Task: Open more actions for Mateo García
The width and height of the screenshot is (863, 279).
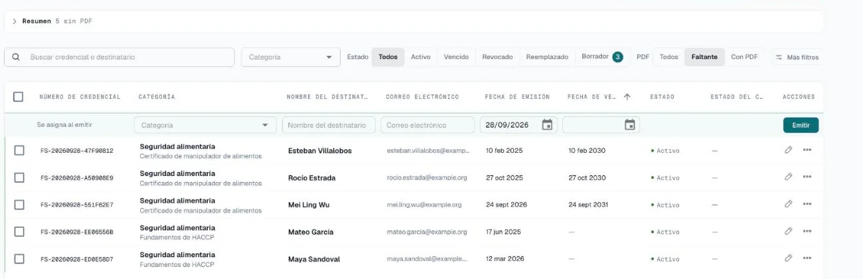Action: [807, 232]
